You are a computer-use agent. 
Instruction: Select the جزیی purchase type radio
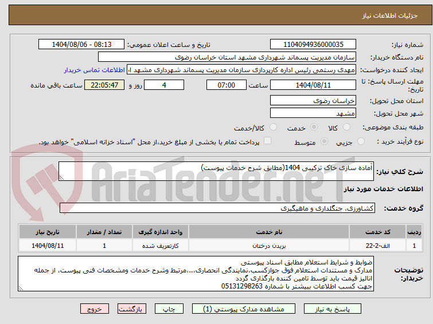point(361,141)
